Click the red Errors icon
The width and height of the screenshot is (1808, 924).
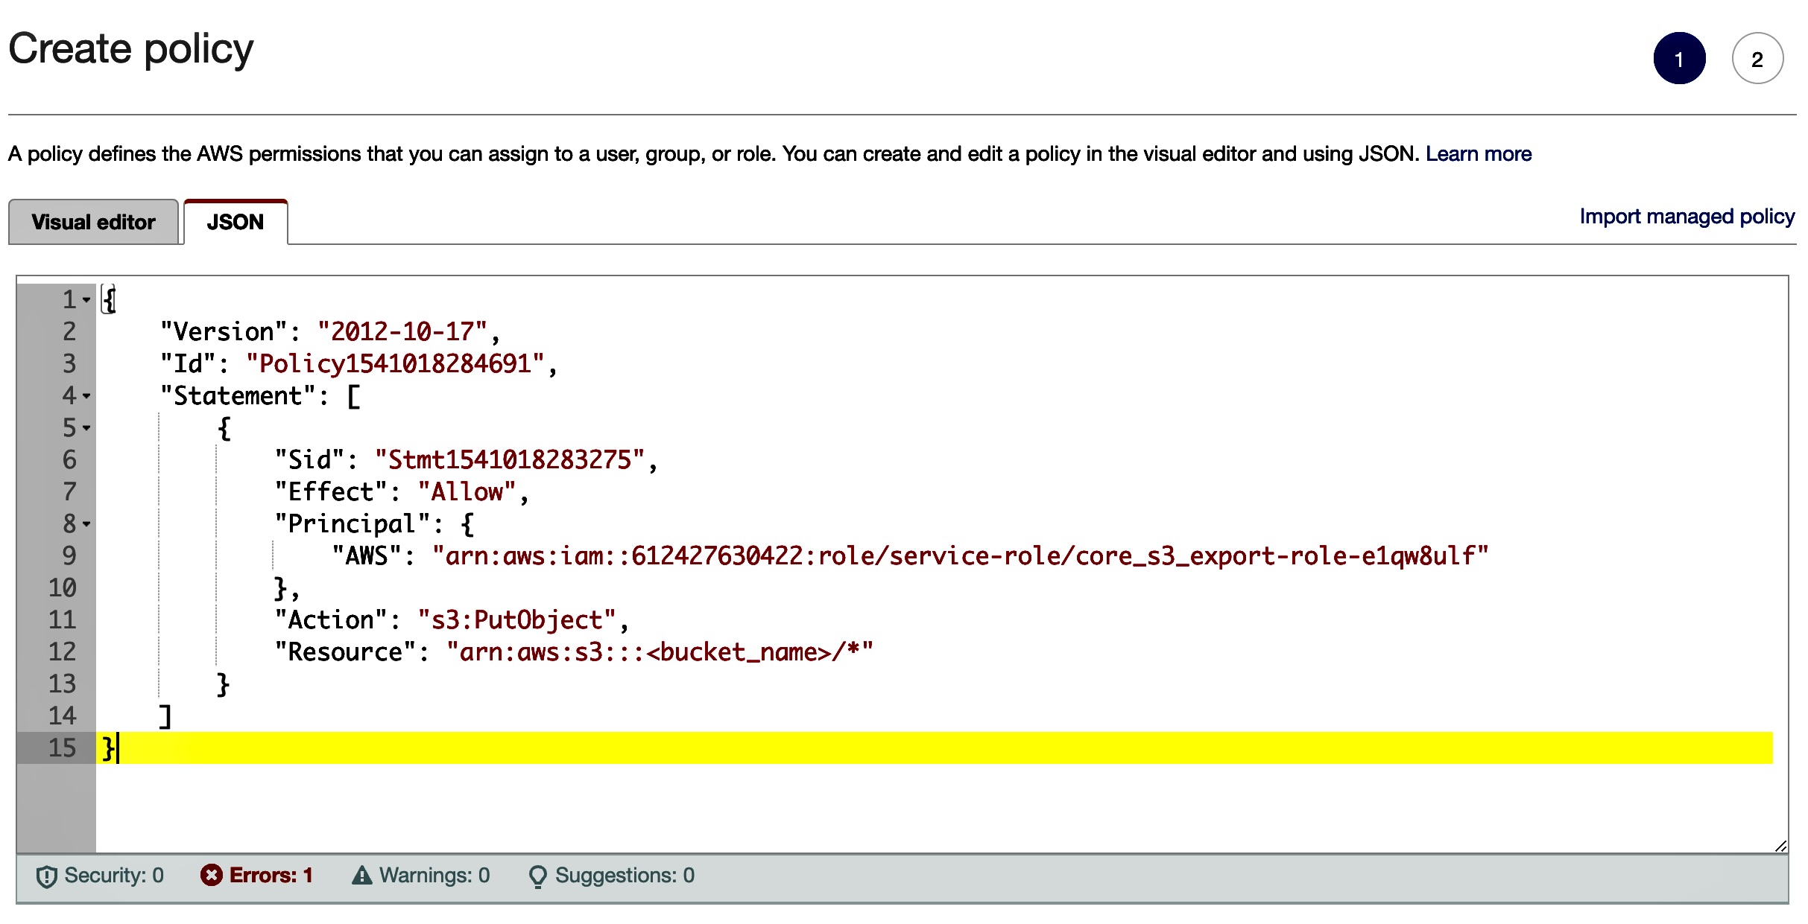click(x=212, y=875)
